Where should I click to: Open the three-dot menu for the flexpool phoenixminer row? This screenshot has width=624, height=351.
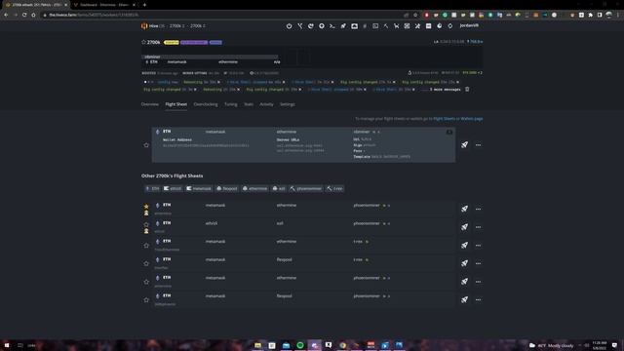coord(478,300)
